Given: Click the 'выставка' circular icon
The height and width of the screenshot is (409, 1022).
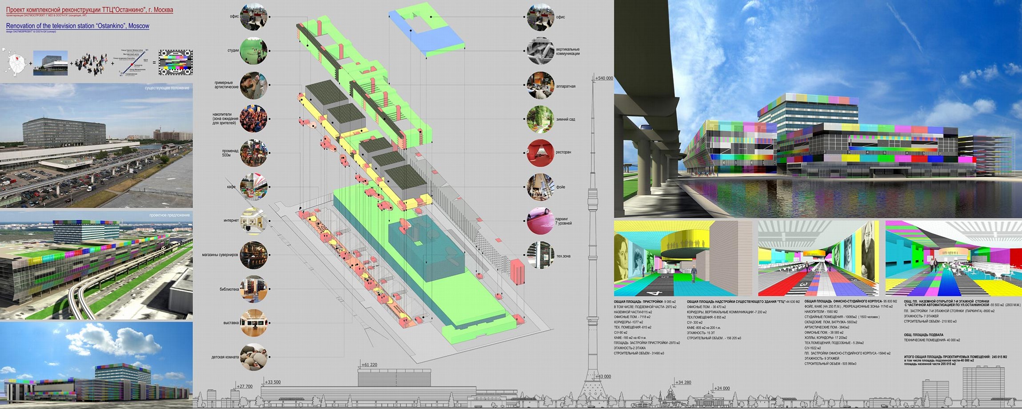Looking at the screenshot, I should tap(253, 323).
